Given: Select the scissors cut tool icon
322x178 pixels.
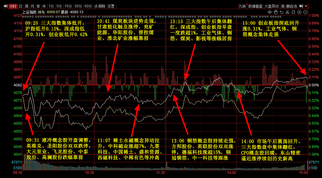Looking at the screenshot, I should click(287, 12).
